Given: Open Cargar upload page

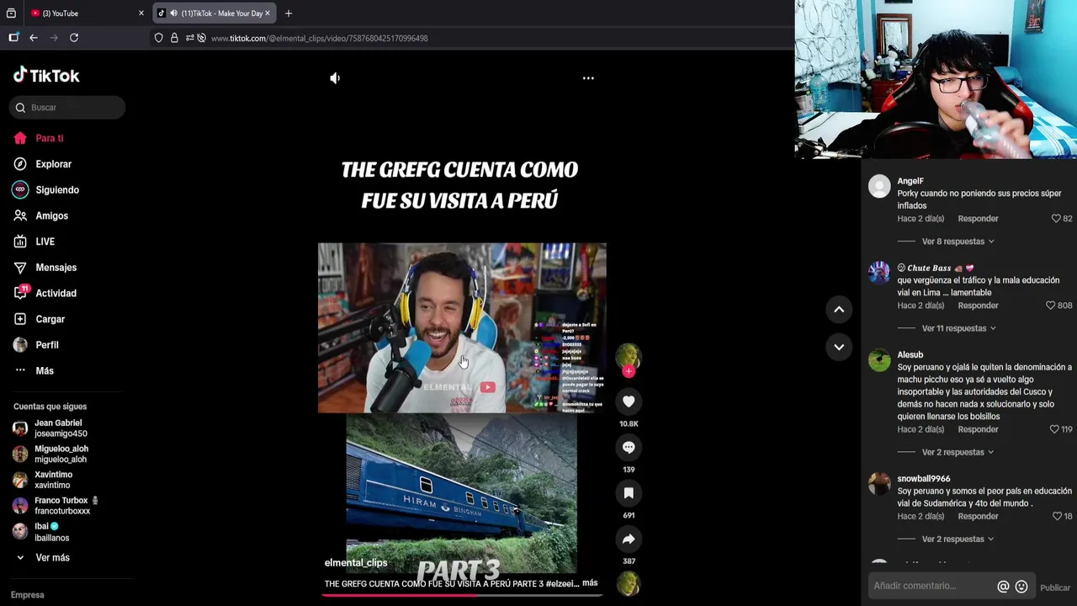Looking at the screenshot, I should click(x=40, y=319).
